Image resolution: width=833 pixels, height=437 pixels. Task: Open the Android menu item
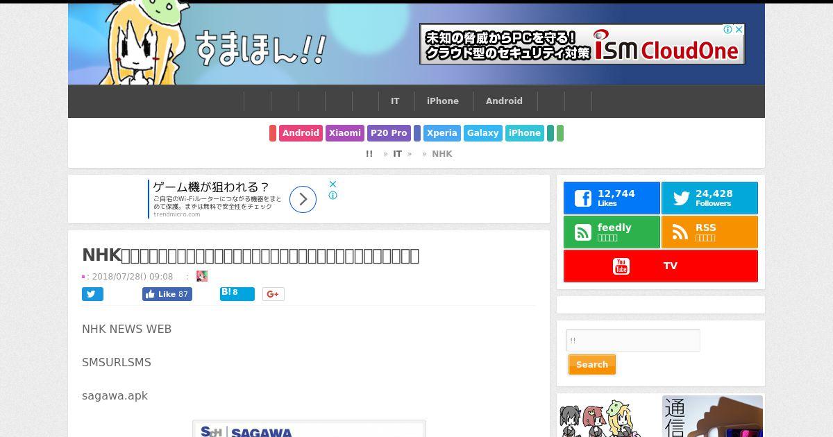[x=504, y=101]
